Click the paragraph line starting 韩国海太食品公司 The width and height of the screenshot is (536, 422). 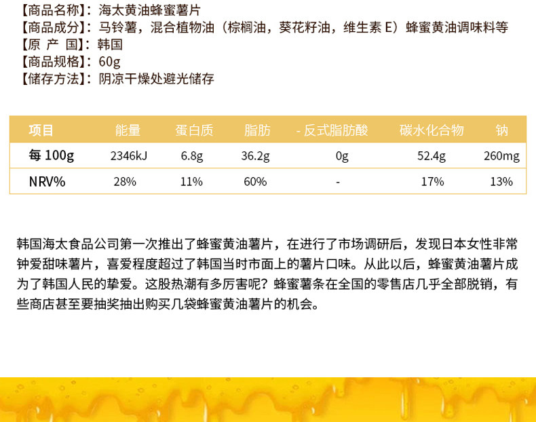click(x=267, y=244)
